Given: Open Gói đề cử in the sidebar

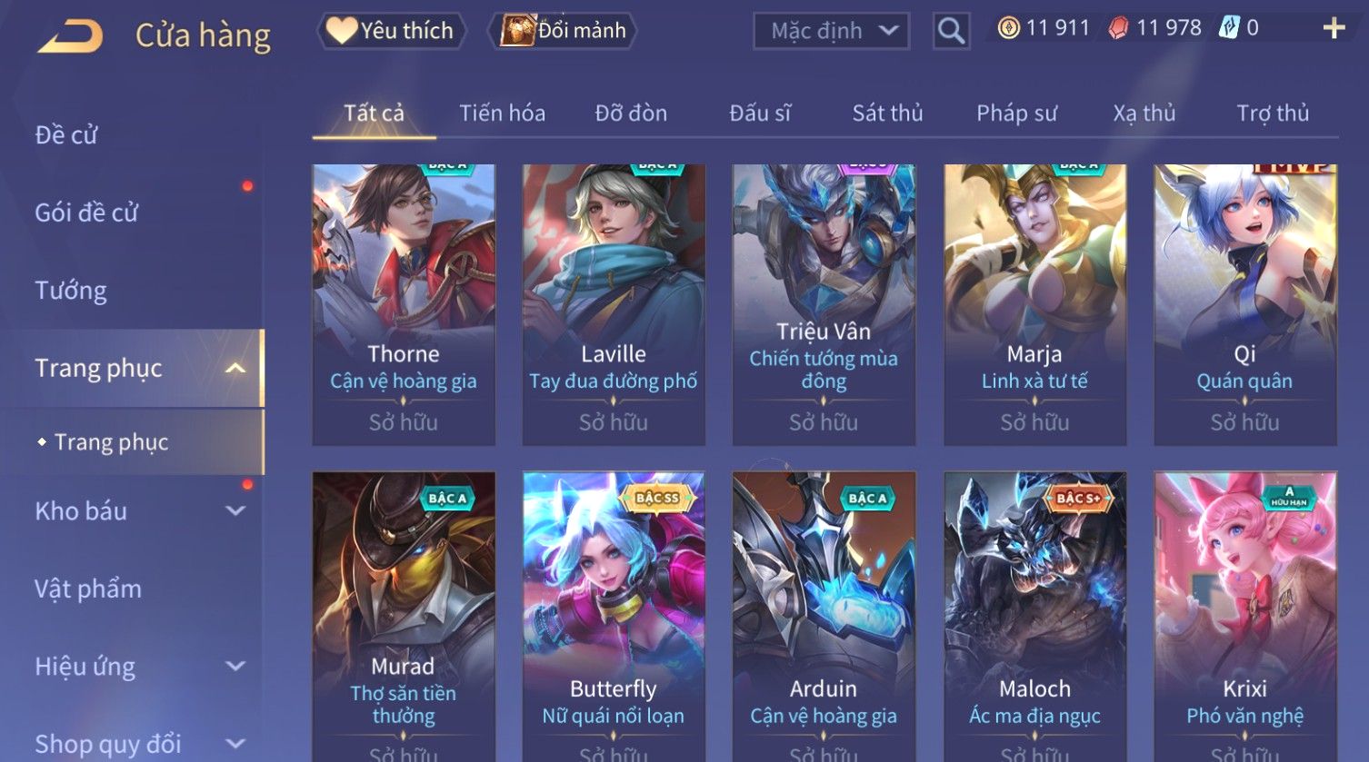Looking at the screenshot, I should pos(86,213).
